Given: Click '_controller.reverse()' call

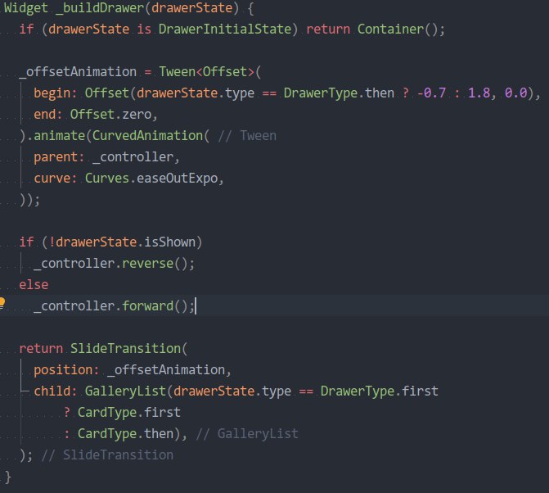Looking at the screenshot, I should click(x=111, y=264).
